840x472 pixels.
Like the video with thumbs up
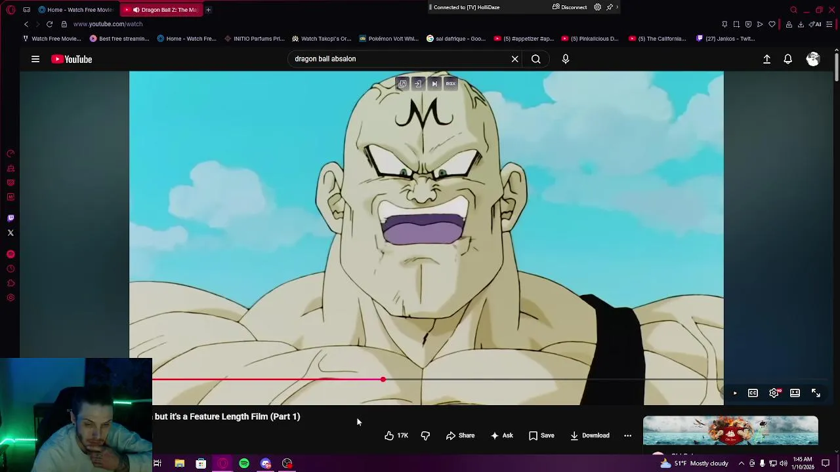click(x=396, y=435)
